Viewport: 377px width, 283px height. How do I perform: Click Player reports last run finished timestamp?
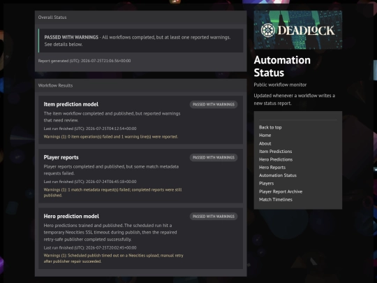click(x=90, y=182)
